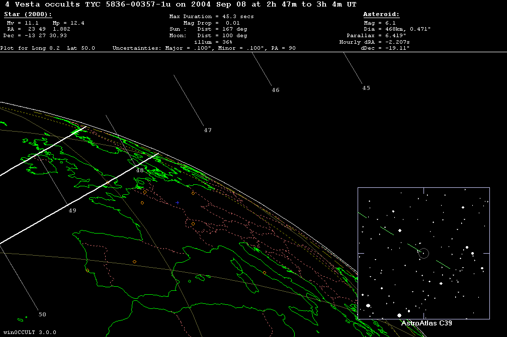Select the 48 time label on the map
This screenshot has height=337, width=507.
click(x=140, y=170)
